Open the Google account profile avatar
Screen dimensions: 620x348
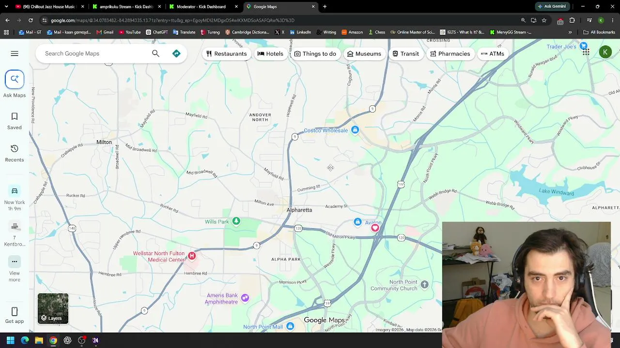pos(605,52)
